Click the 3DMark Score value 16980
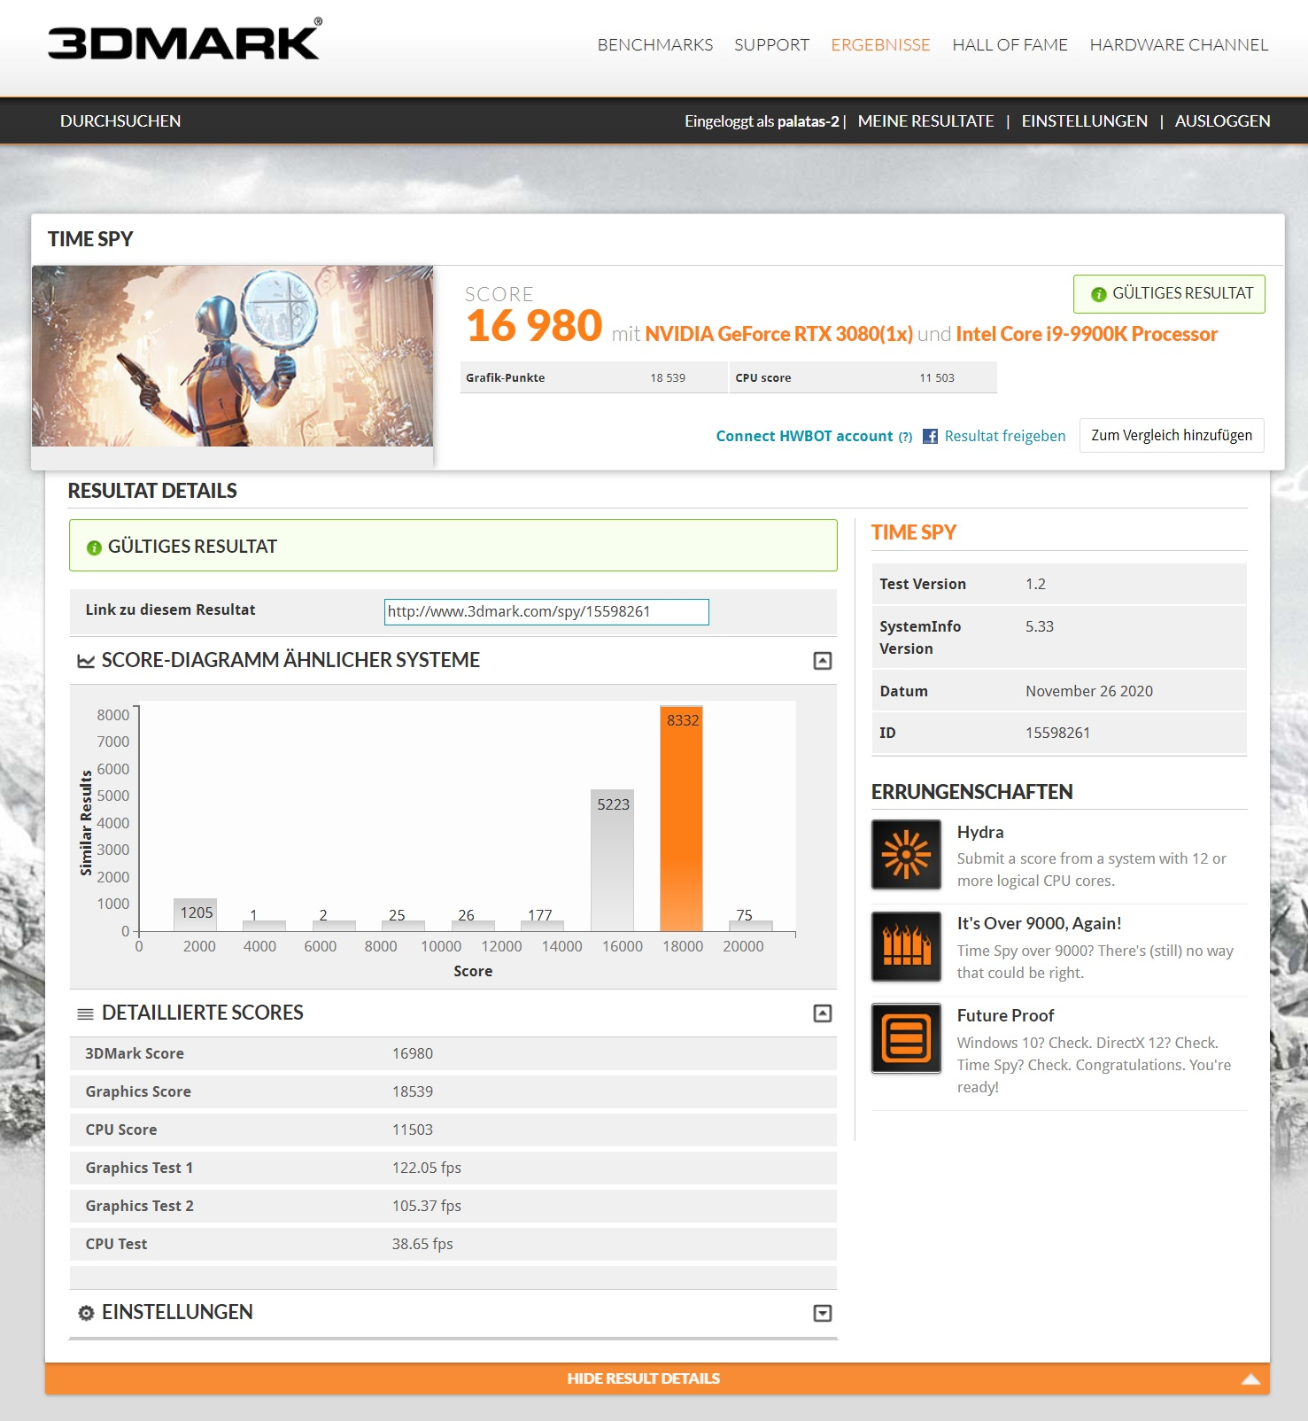This screenshot has width=1308, height=1421. [x=413, y=1053]
